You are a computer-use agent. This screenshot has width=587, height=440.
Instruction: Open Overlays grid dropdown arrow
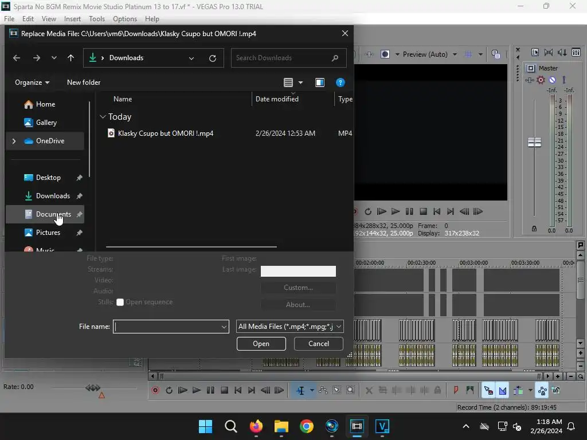480,54
